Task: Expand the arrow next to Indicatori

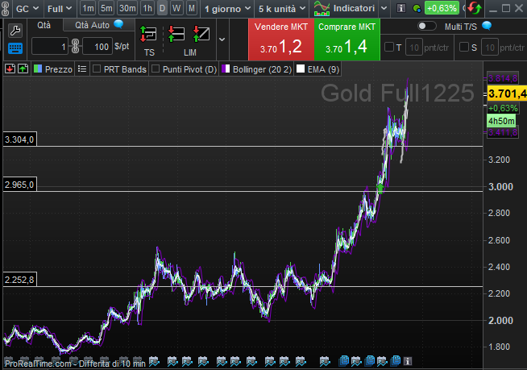Action: [x=384, y=8]
